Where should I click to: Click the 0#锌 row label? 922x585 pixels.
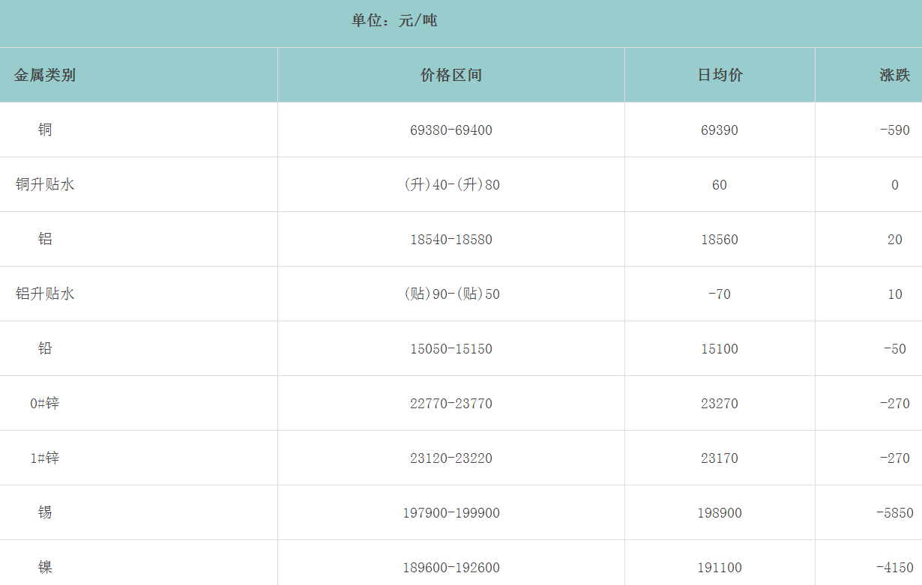(x=45, y=403)
